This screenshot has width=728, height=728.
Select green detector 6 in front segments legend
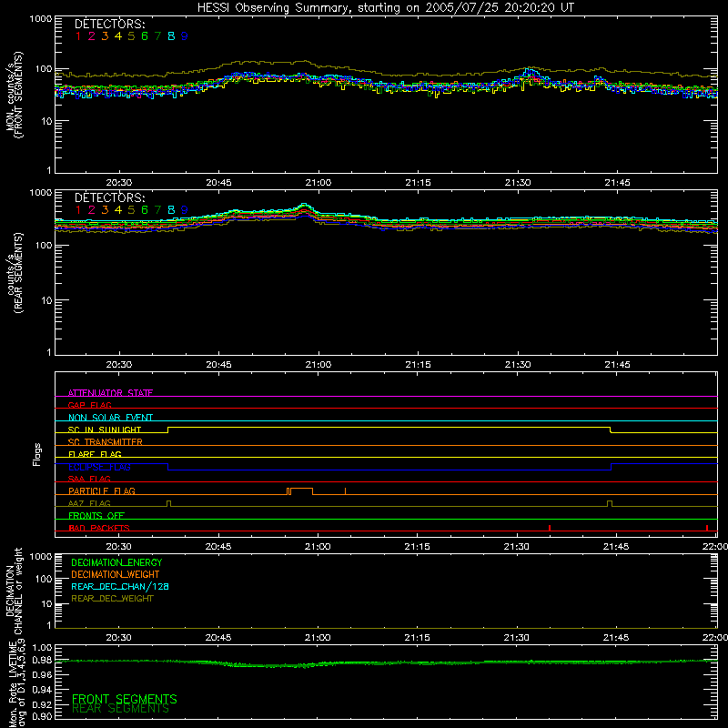(x=145, y=36)
